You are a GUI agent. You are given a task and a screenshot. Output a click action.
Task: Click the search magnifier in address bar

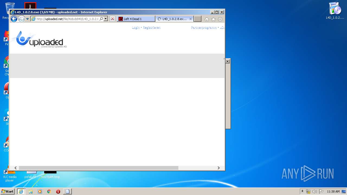[x=101, y=19]
